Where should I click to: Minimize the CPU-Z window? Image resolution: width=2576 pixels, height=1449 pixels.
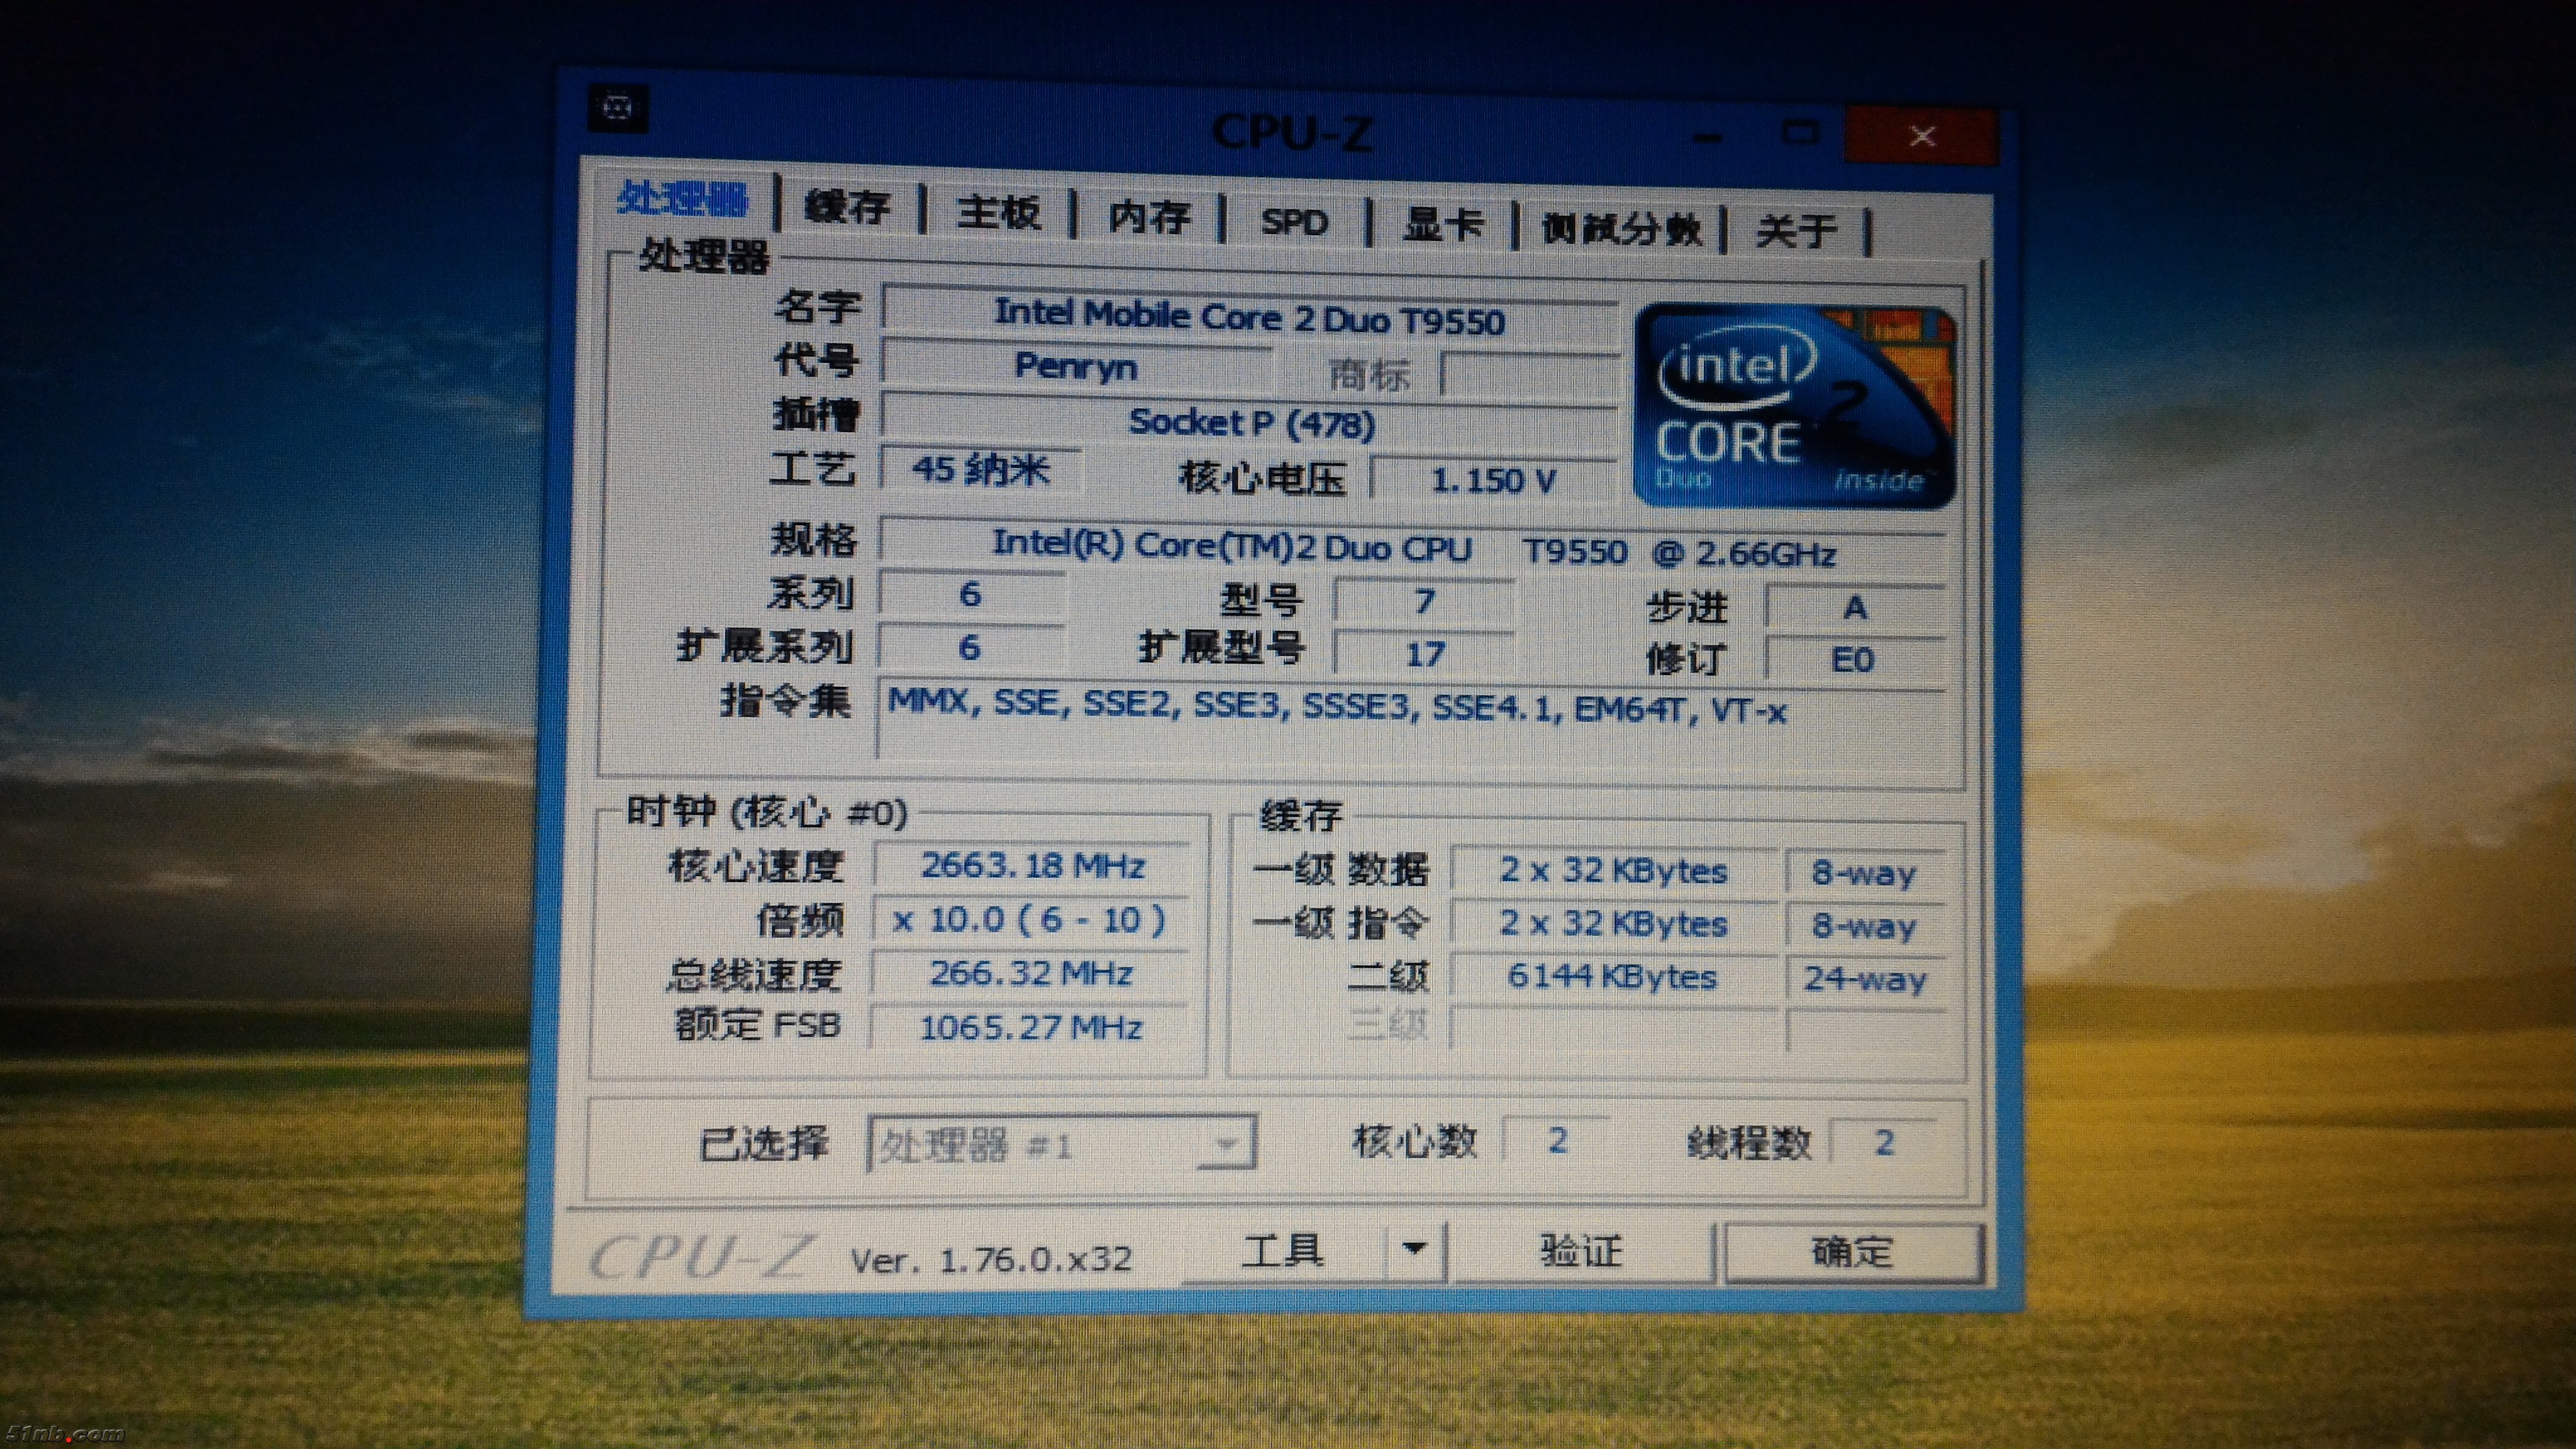1709,136
